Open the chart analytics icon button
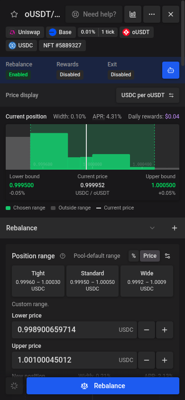The image size is (185, 400). [133, 14]
